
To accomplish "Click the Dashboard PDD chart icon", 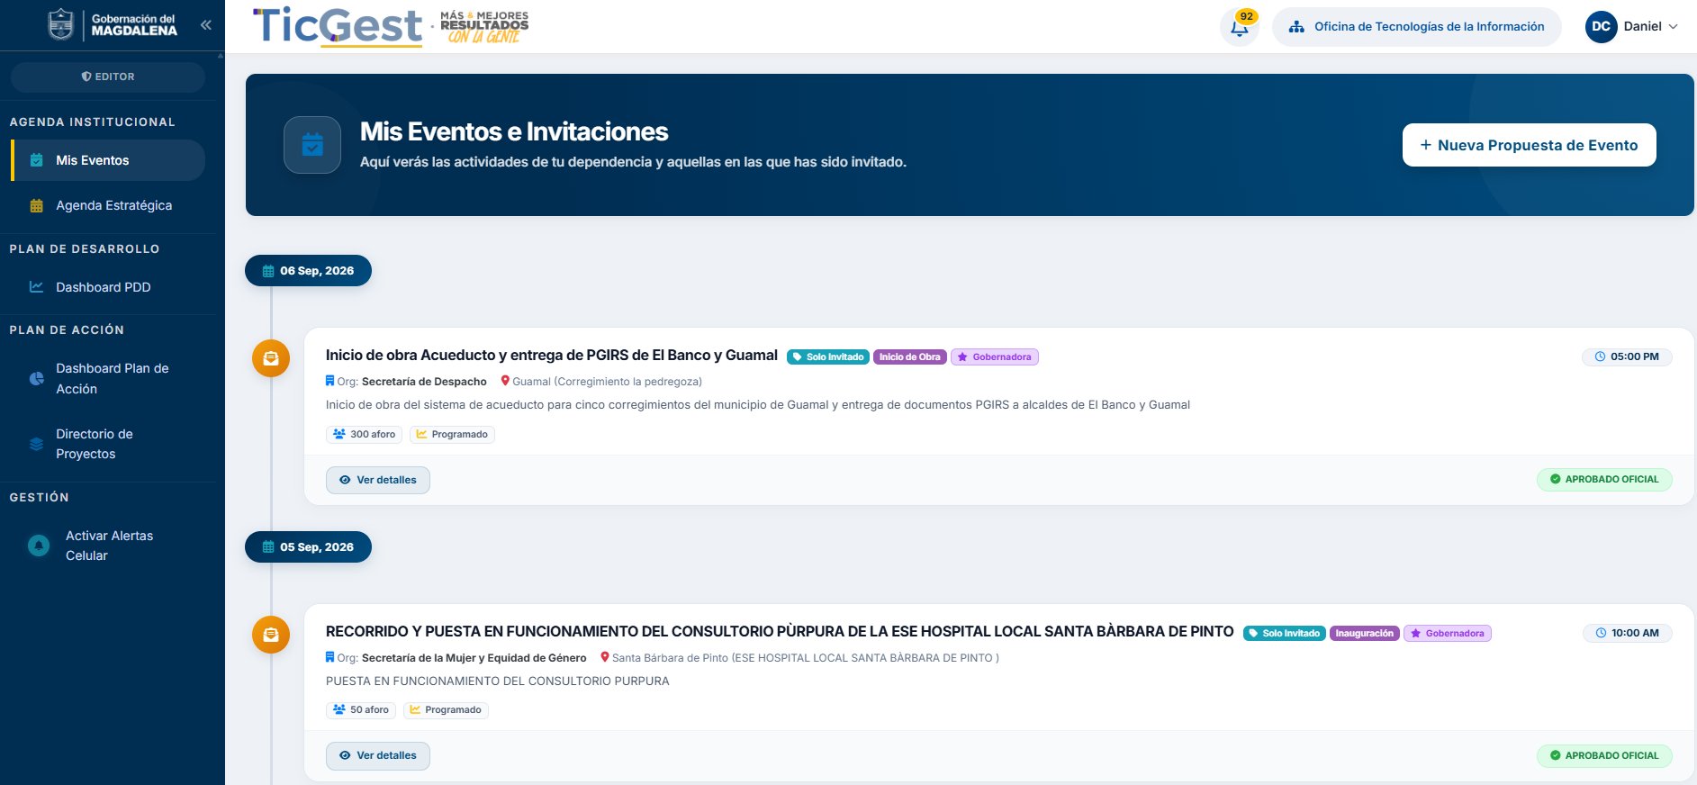I will [x=37, y=287].
